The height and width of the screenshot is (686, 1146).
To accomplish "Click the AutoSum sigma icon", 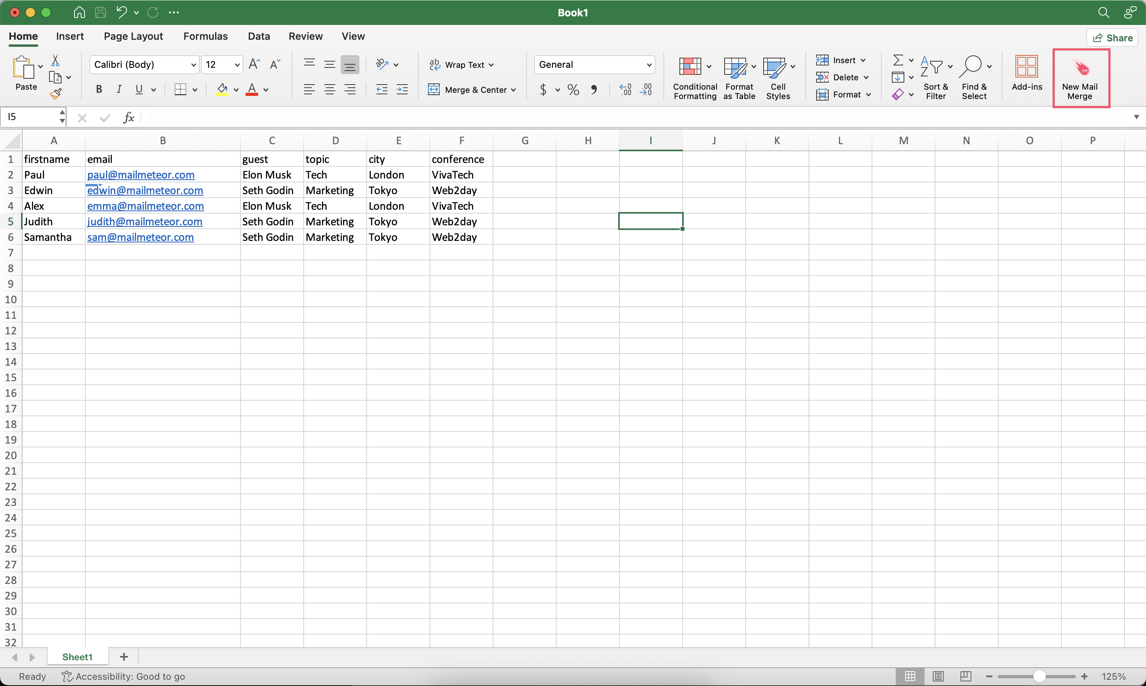I will (898, 60).
